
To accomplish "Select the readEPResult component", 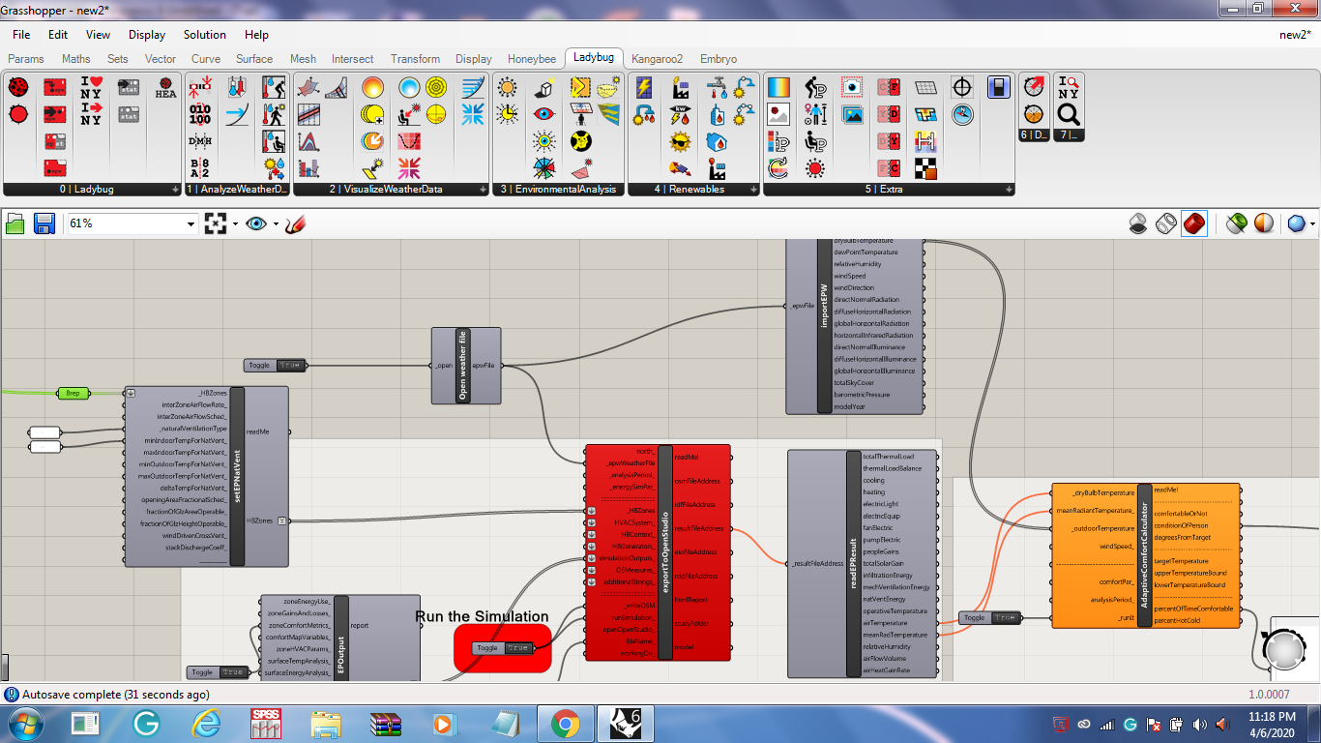I will pyautogui.click(x=863, y=564).
